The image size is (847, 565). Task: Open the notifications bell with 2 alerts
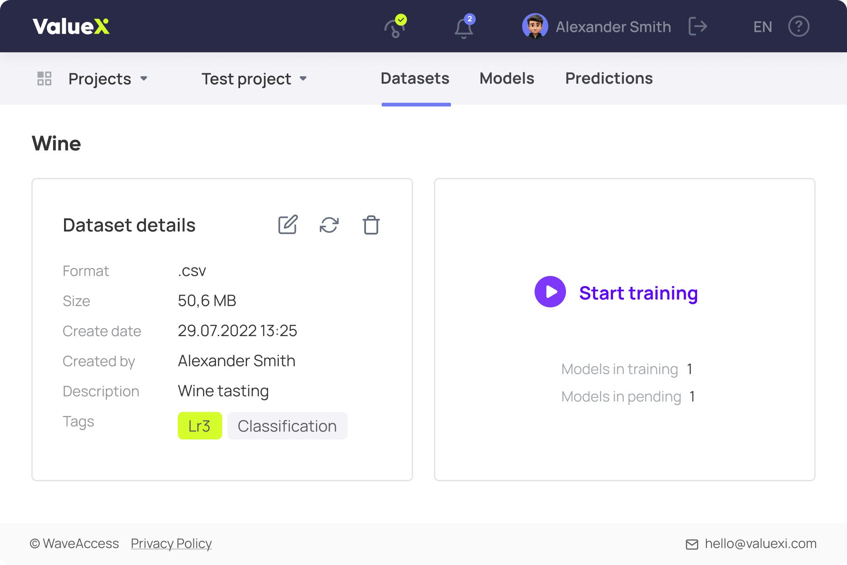click(x=463, y=27)
